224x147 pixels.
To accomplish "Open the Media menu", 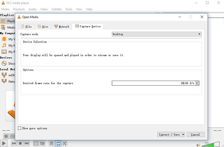I will click(x=5, y=9).
